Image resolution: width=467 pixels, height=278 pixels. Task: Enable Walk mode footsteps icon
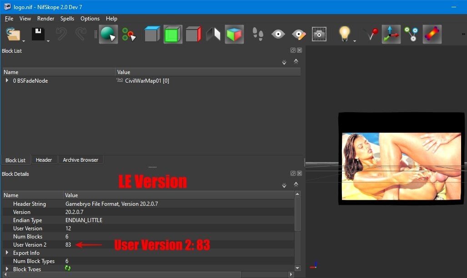coord(258,34)
